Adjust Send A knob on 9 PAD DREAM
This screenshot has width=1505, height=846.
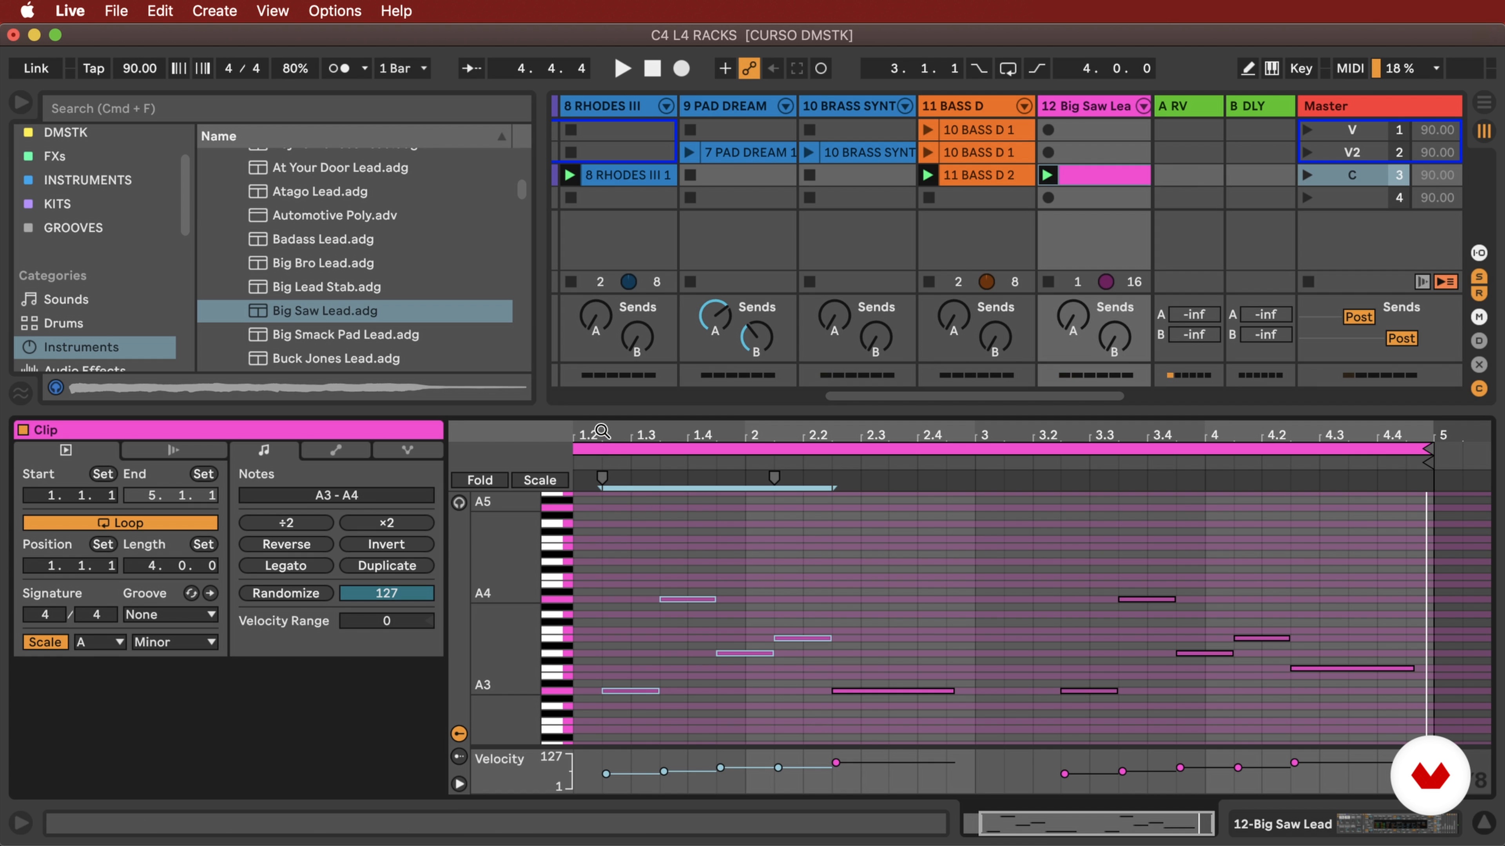click(714, 316)
